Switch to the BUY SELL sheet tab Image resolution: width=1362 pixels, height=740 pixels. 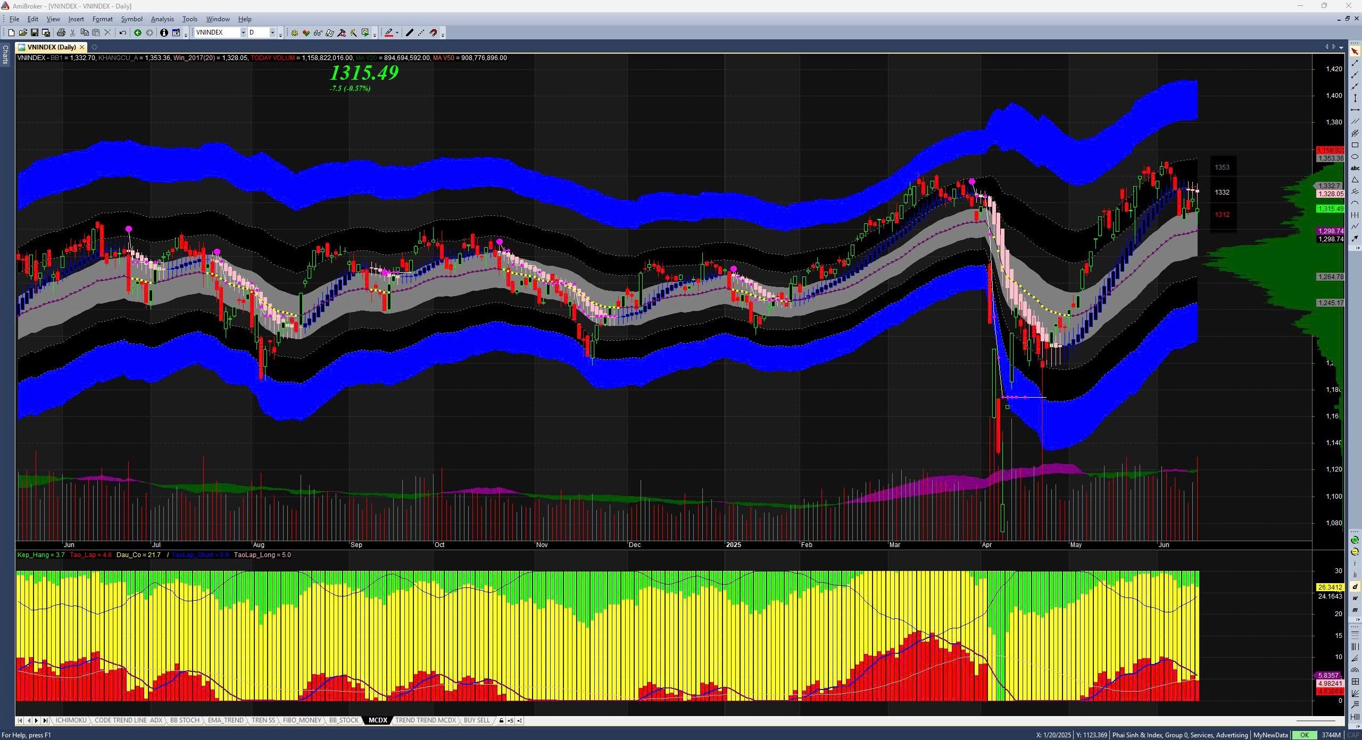coord(476,720)
